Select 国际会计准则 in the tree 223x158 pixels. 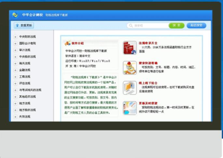(x=27, y=43)
